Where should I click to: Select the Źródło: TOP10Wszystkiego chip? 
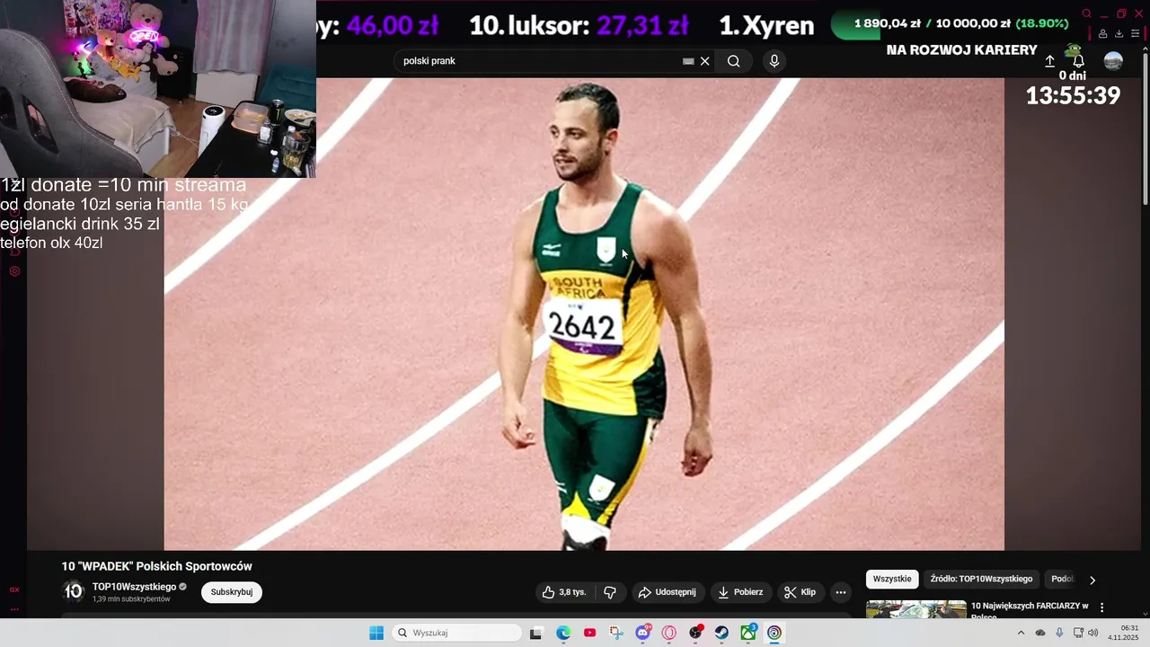pyautogui.click(x=981, y=579)
